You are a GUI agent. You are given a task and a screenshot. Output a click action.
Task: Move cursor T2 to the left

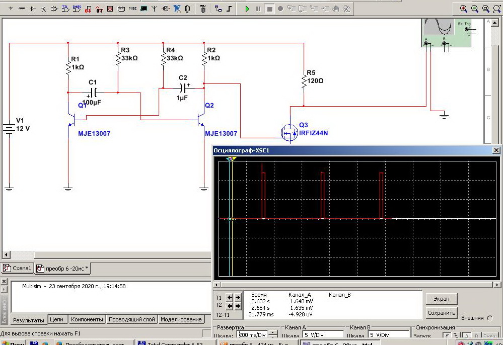[230, 306]
